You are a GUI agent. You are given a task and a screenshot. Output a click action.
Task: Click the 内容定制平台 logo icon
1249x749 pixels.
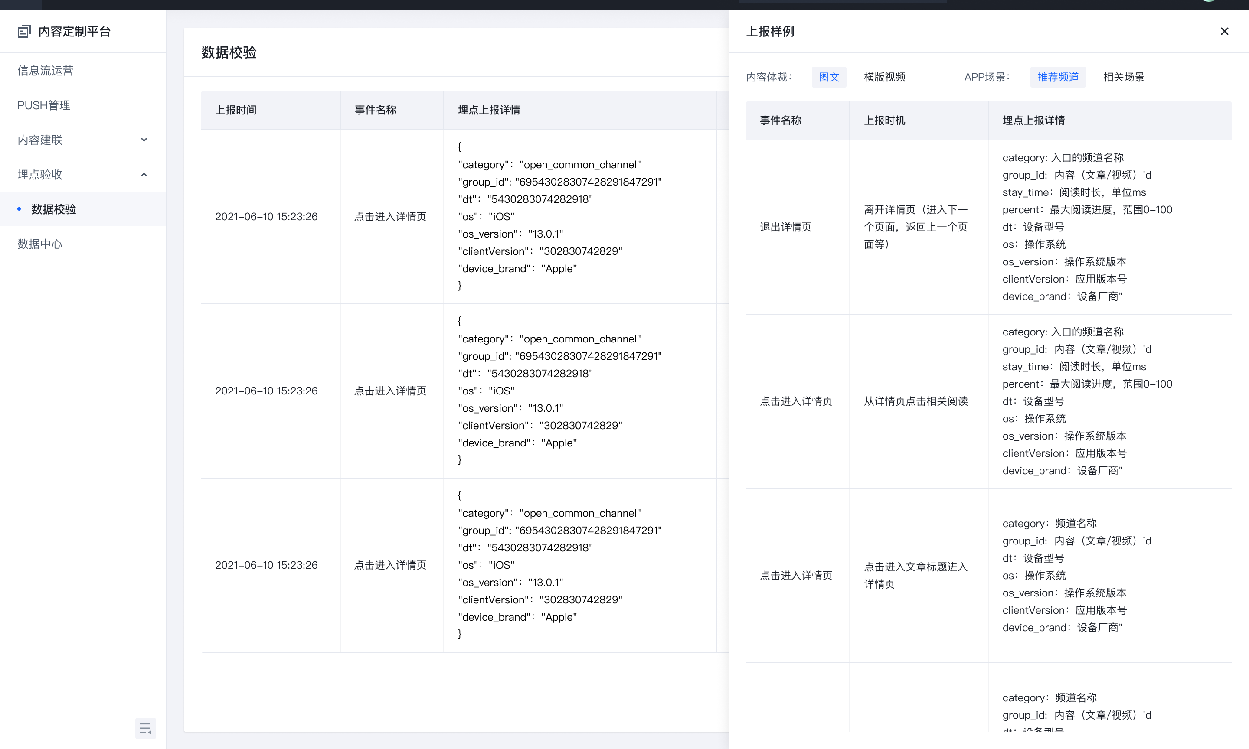(24, 31)
